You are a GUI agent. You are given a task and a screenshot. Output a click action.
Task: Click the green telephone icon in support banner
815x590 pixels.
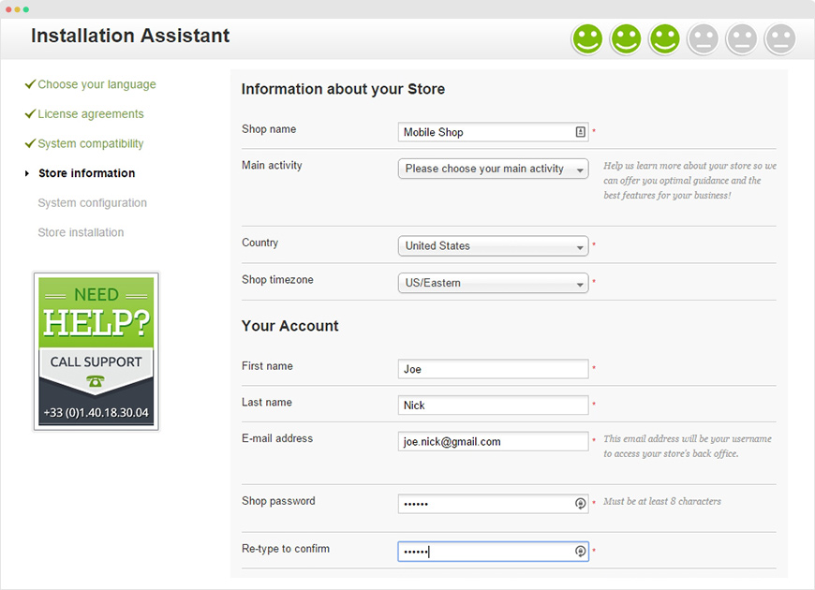click(x=96, y=381)
